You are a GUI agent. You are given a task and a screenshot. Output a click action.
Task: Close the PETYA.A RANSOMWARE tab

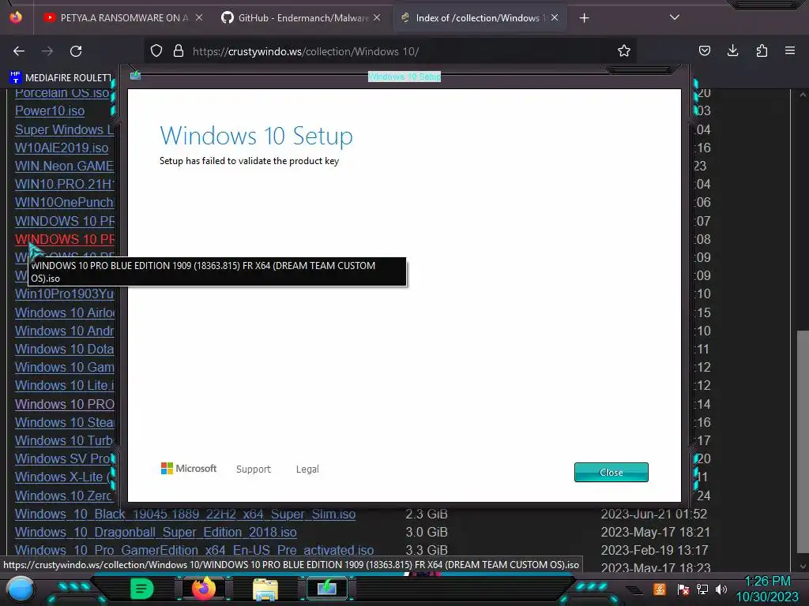coord(199,17)
